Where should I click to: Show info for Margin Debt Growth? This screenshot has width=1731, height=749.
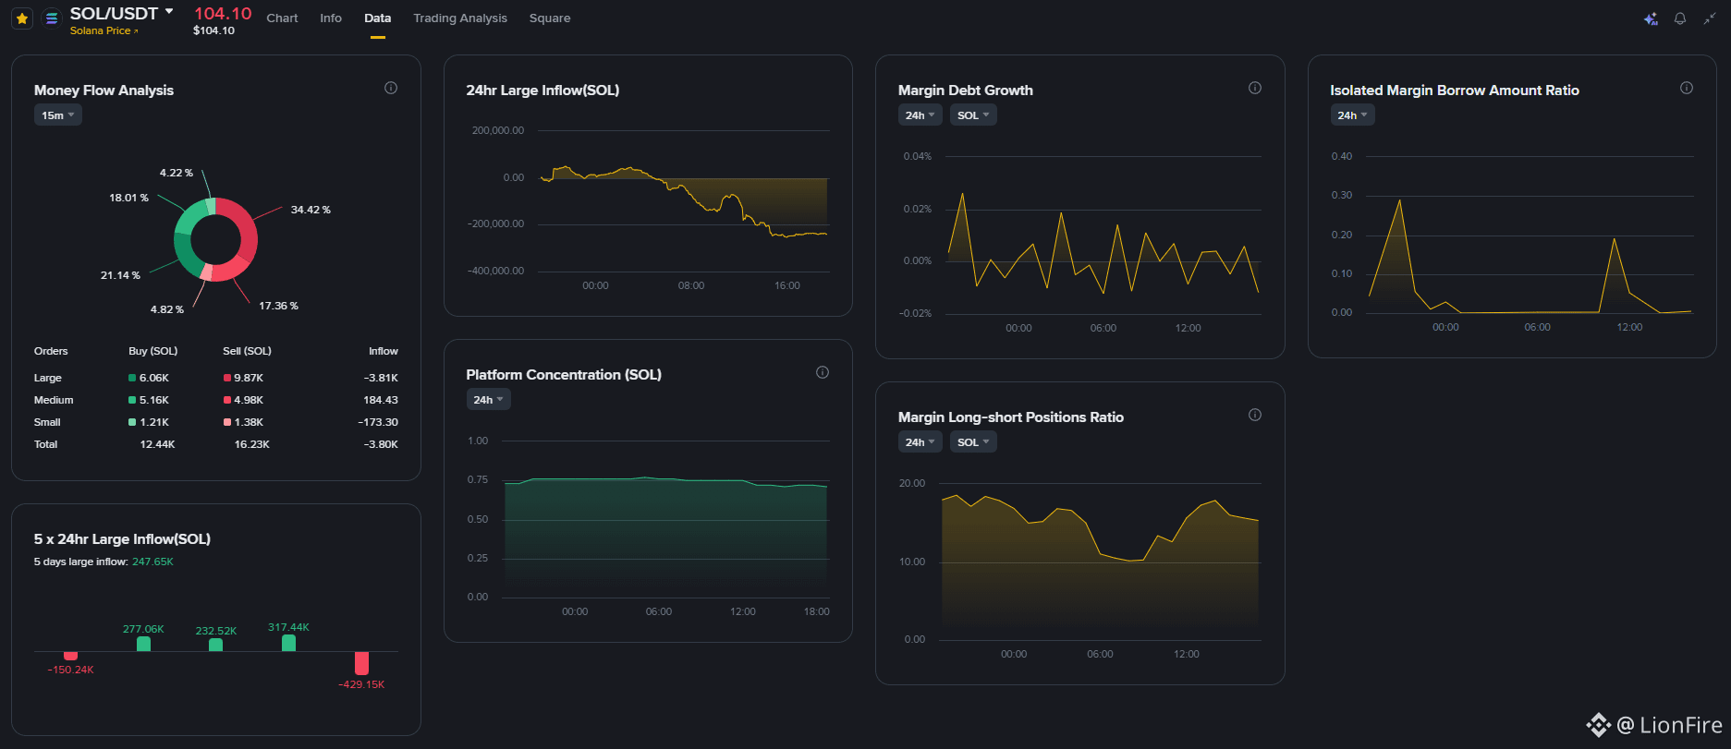tap(1255, 88)
